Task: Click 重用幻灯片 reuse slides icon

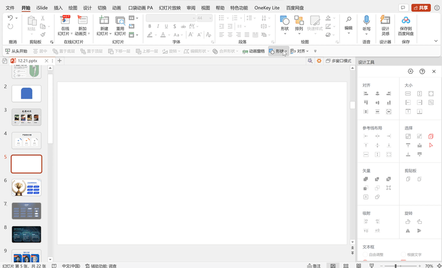Action: point(120,21)
